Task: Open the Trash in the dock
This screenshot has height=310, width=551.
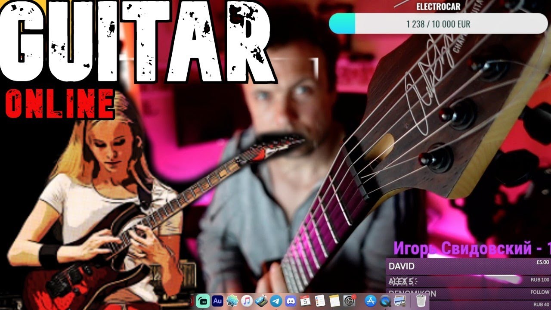Action: [x=421, y=301]
